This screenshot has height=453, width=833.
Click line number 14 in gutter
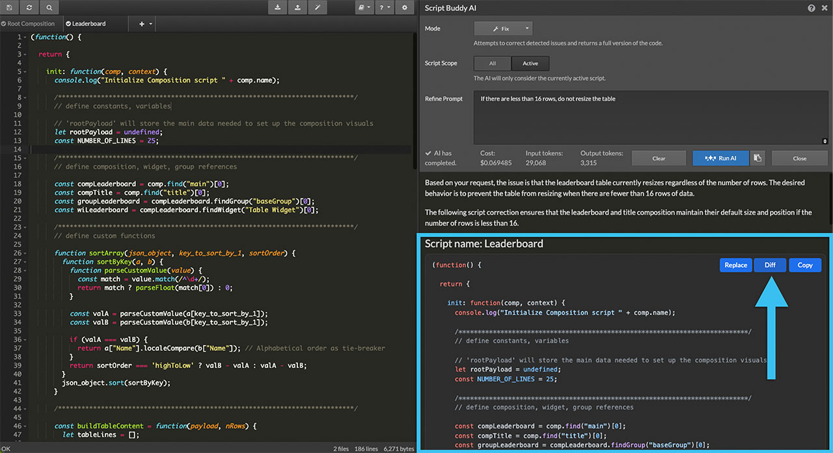pos(19,149)
